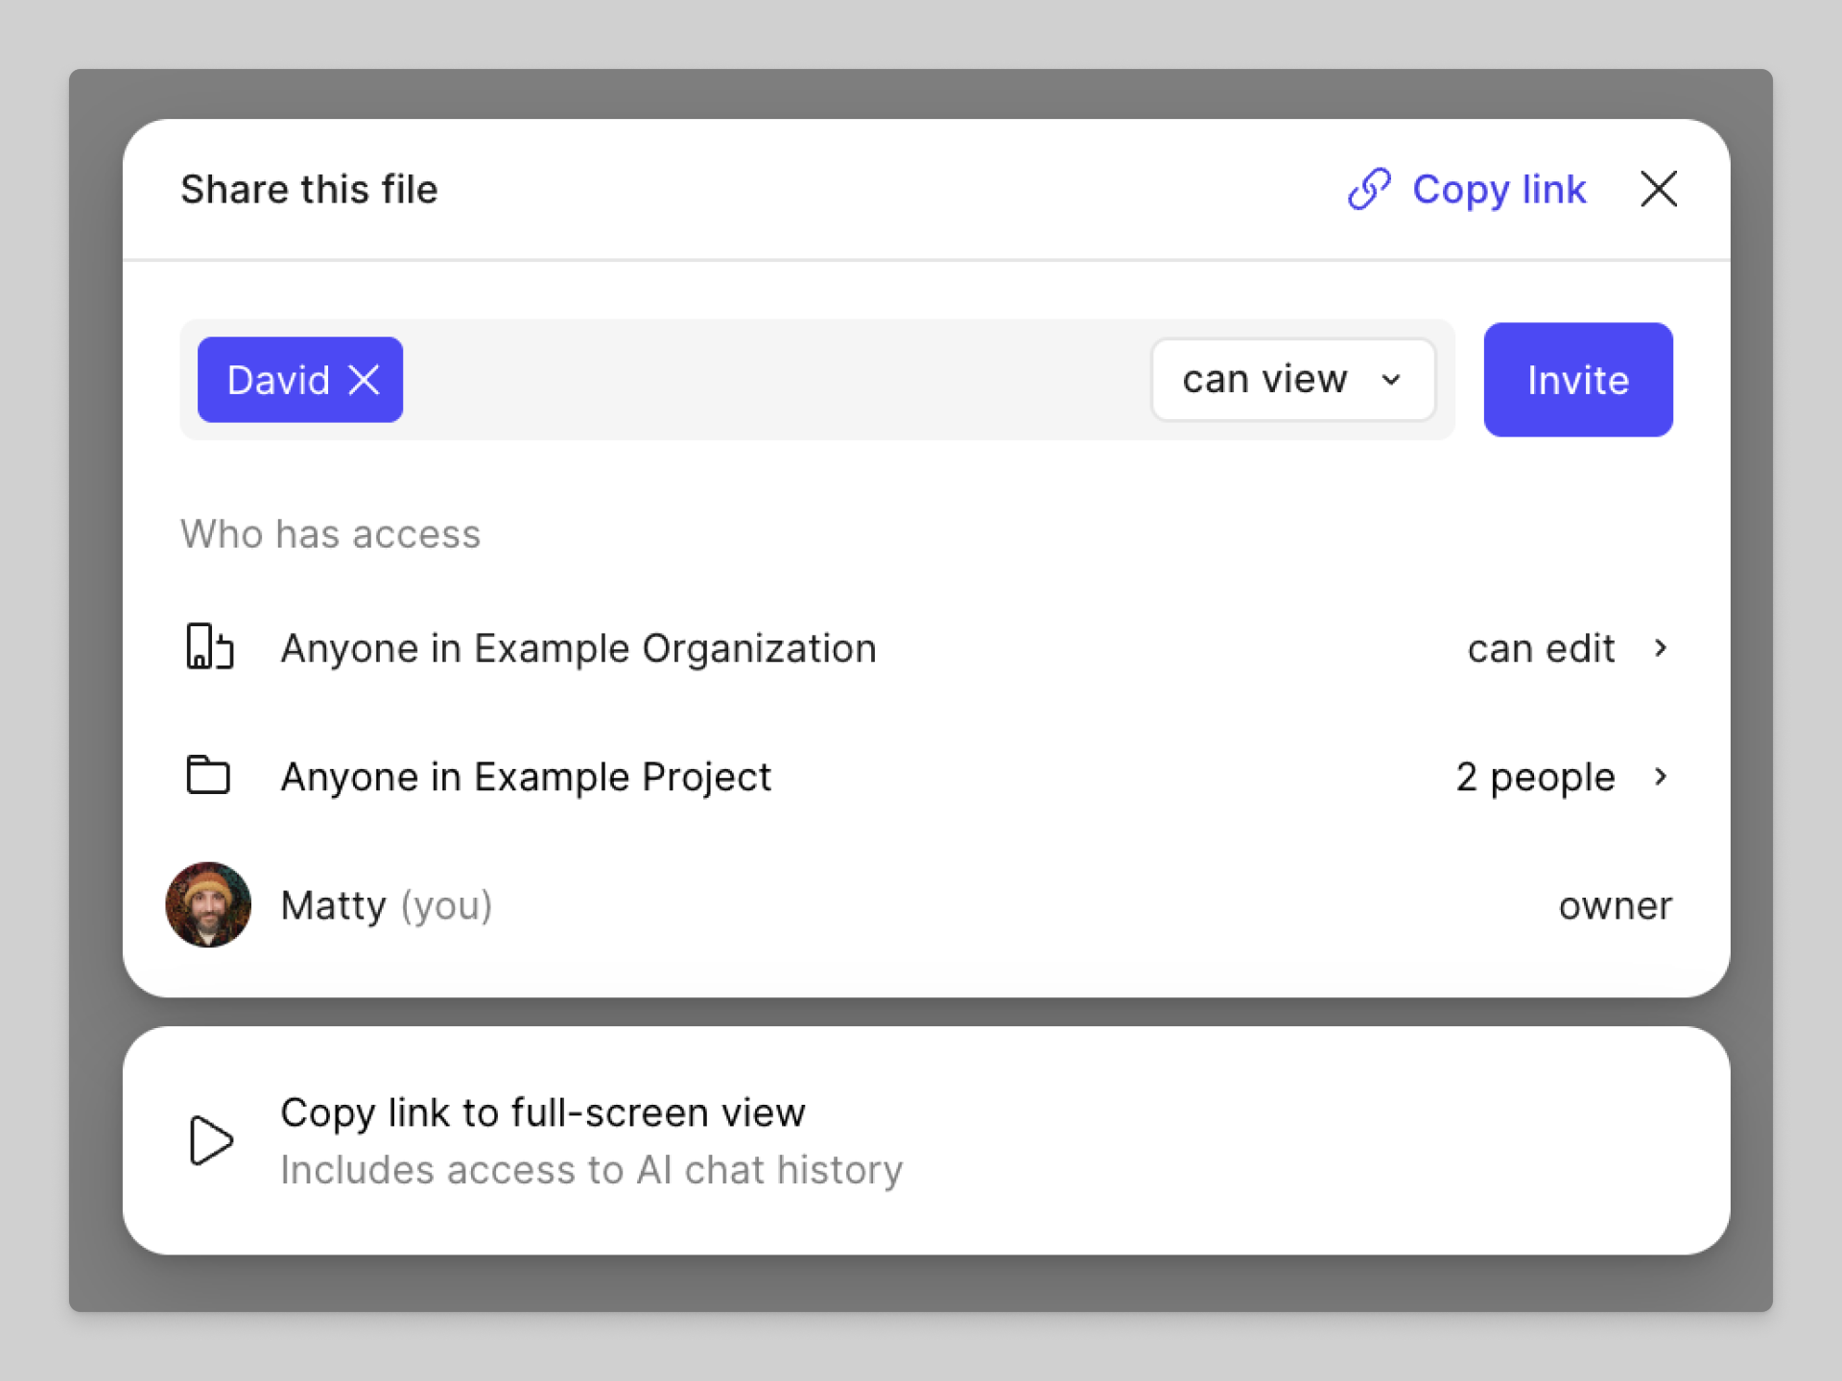Click the project folder icon
The width and height of the screenshot is (1842, 1381).
coord(207,776)
